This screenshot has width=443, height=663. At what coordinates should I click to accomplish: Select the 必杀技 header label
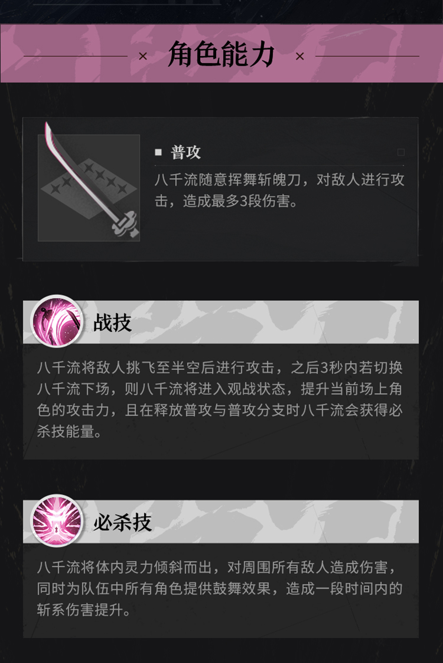(122, 522)
